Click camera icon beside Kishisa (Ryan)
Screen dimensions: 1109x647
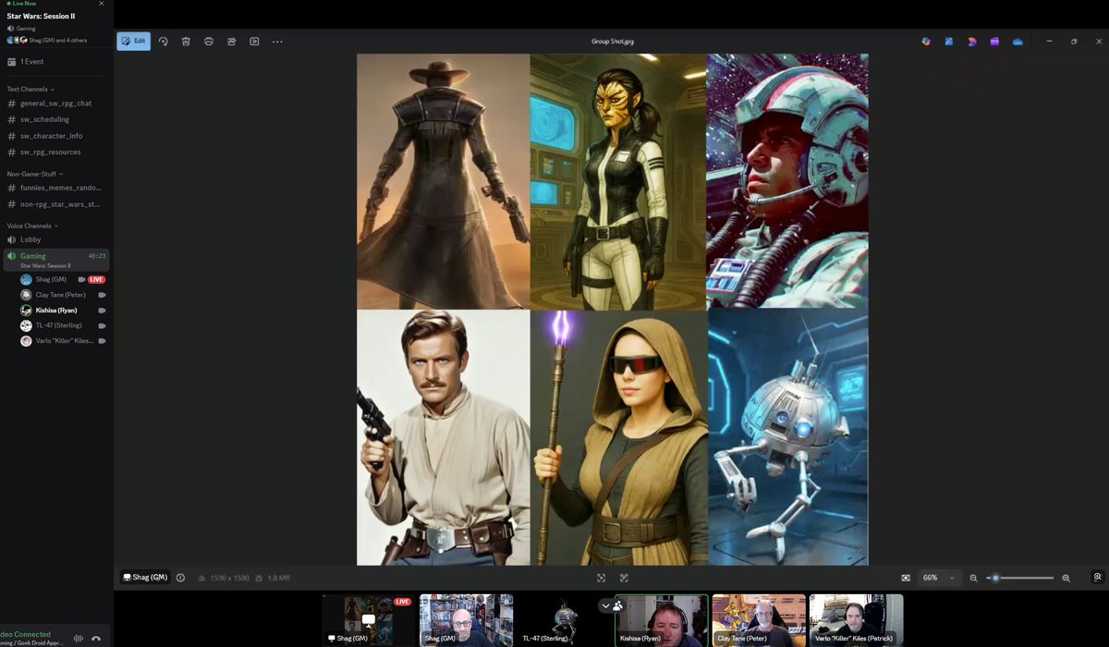(x=102, y=311)
